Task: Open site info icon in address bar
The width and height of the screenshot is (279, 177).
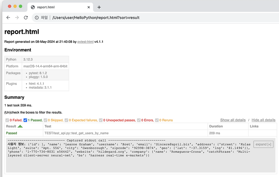Action: coord(37,17)
